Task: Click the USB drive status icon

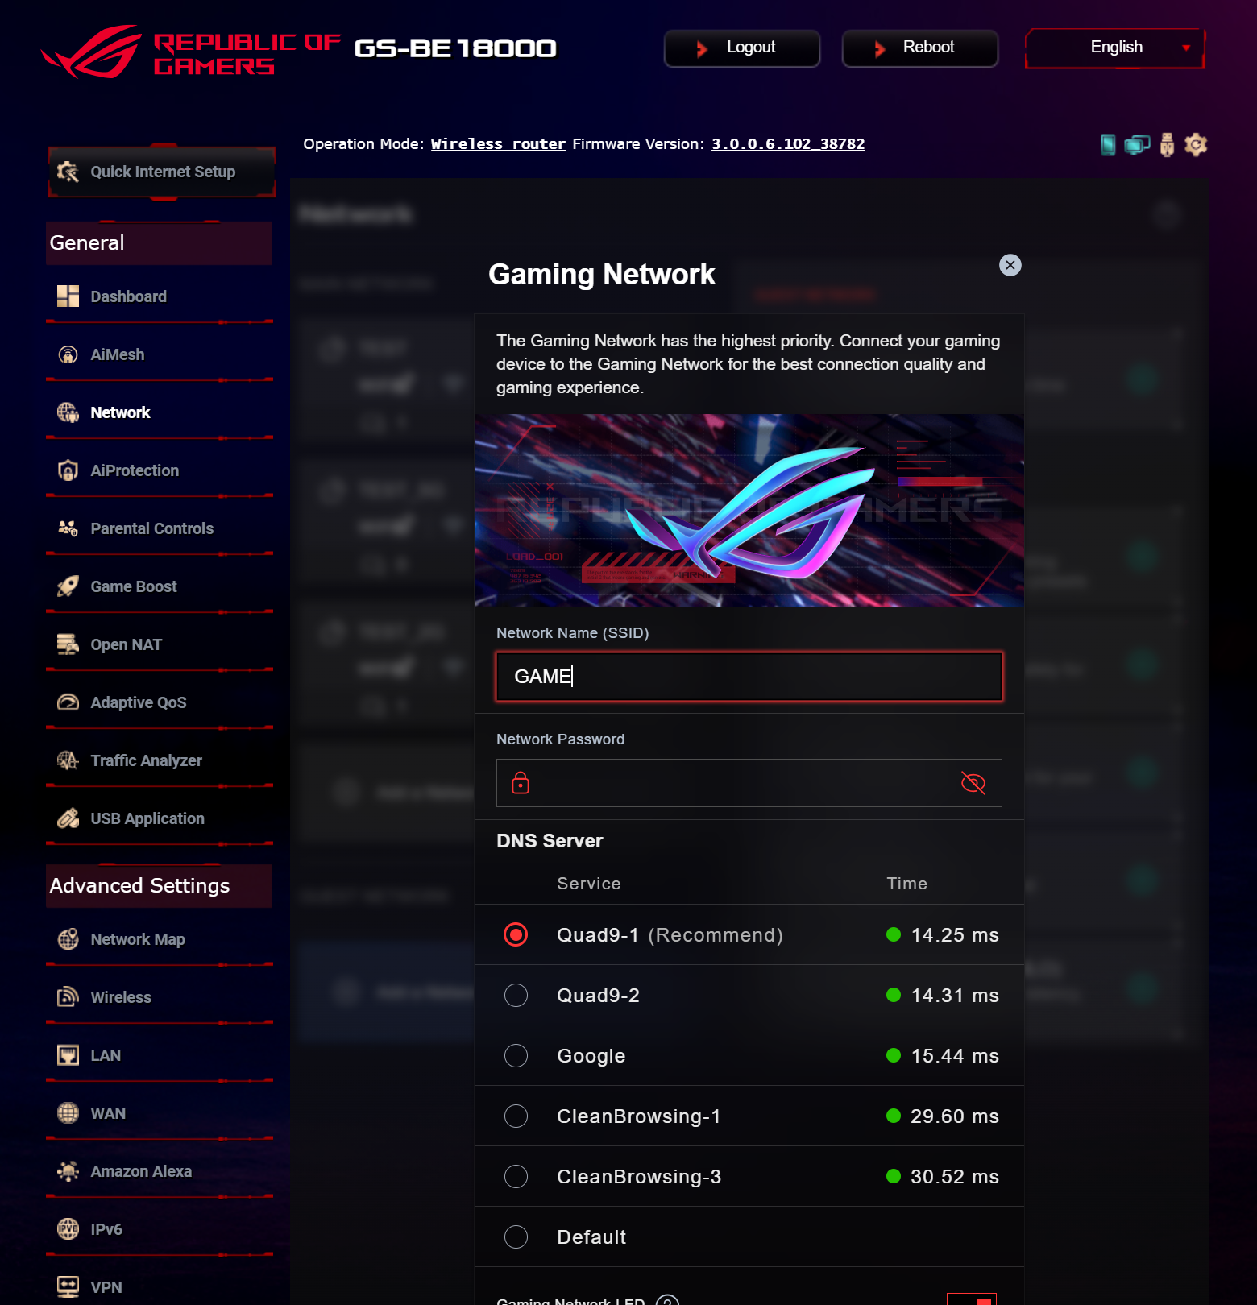Action: click(1167, 145)
